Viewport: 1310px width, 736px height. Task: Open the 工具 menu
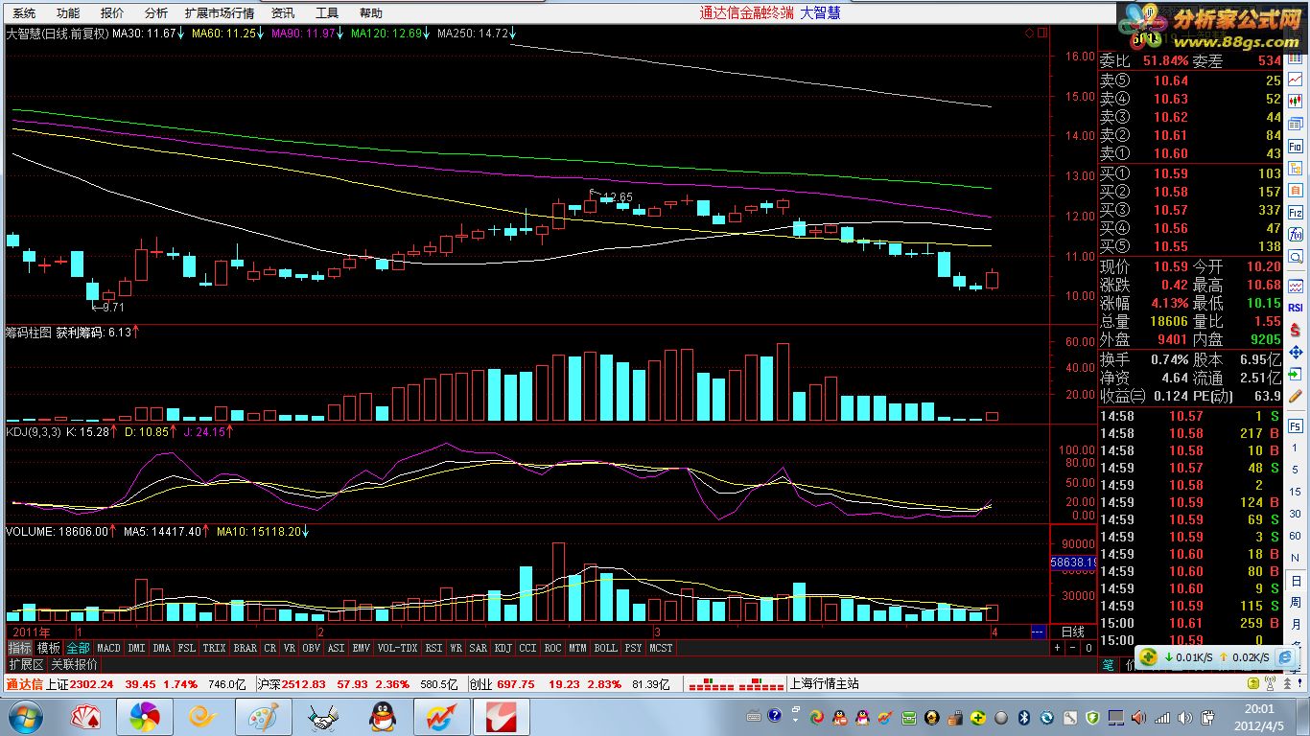coord(327,13)
